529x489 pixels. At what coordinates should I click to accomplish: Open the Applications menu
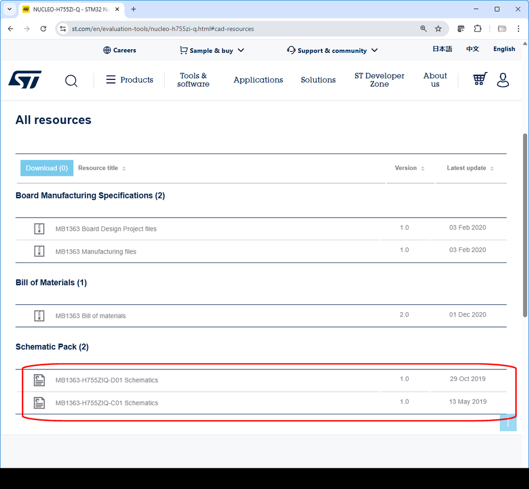[x=258, y=80]
